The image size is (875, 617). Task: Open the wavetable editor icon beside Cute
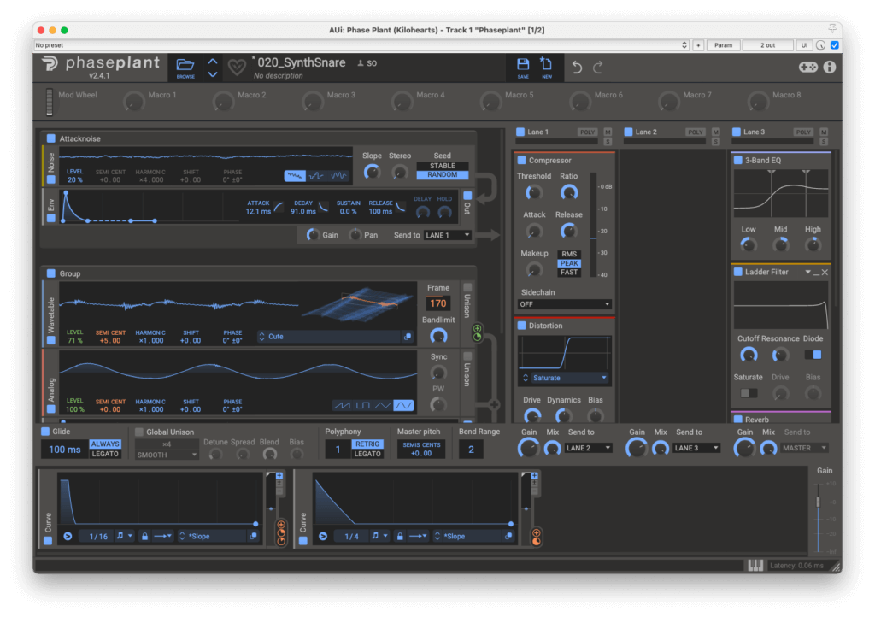(x=408, y=337)
